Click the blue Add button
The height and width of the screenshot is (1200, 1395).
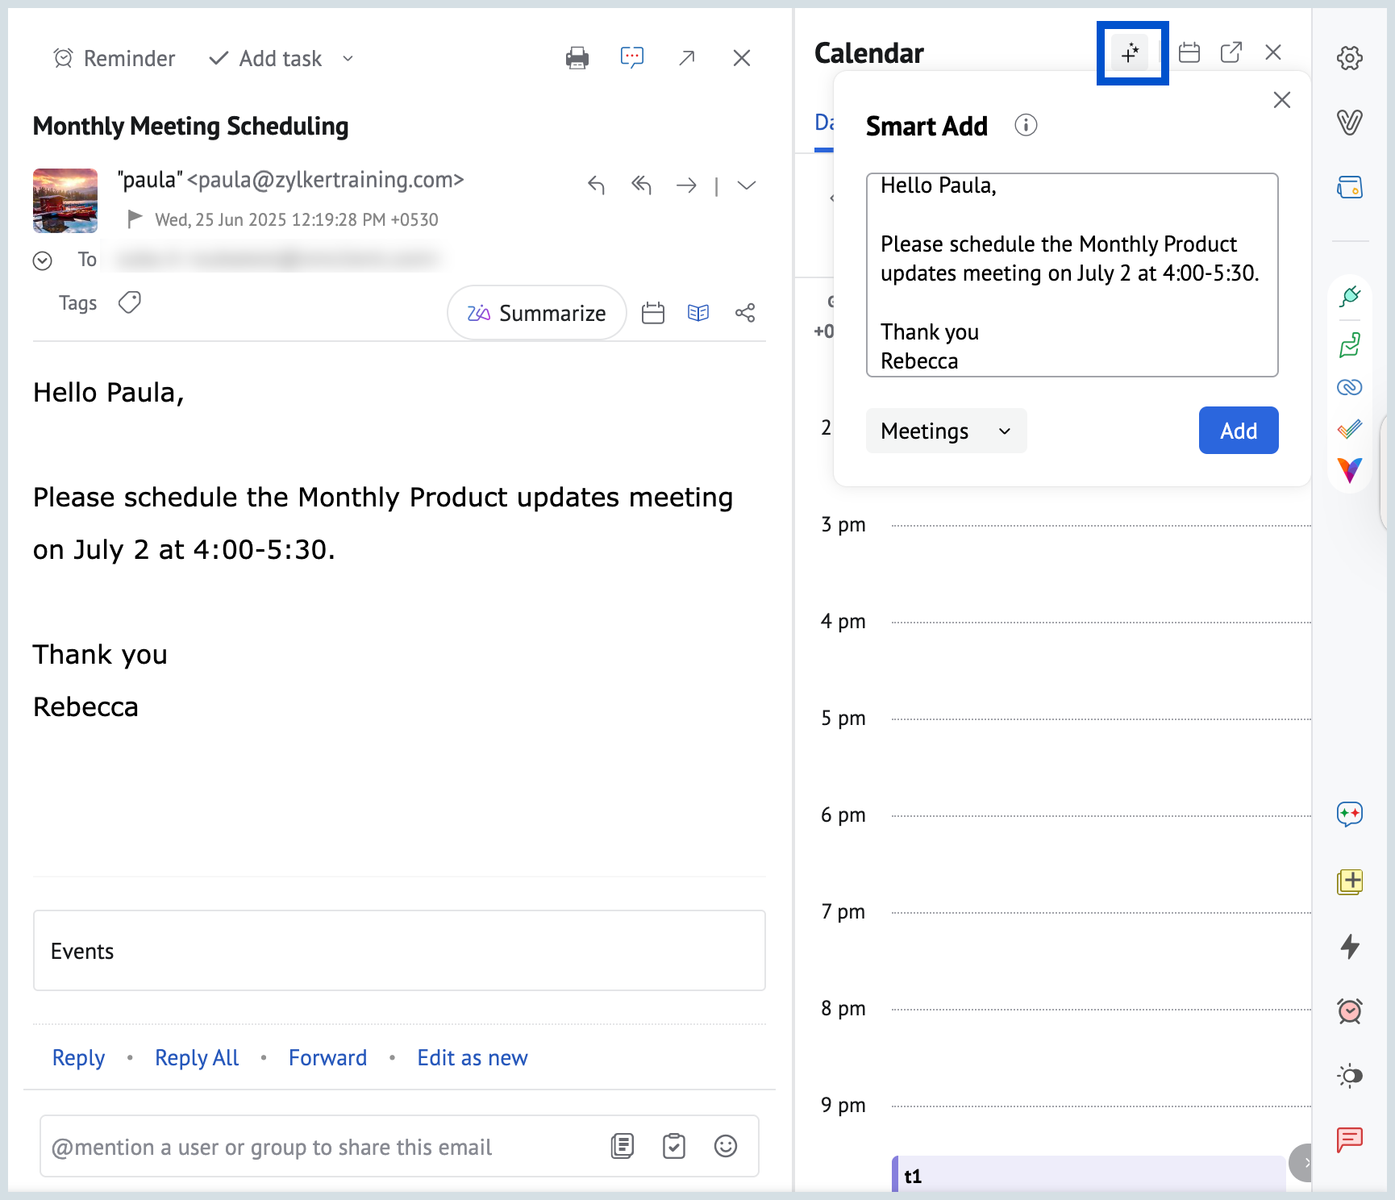tap(1238, 431)
